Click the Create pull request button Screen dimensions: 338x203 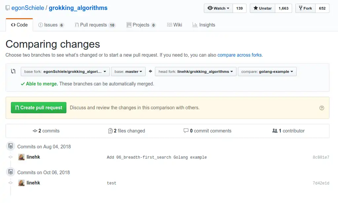point(38,108)
